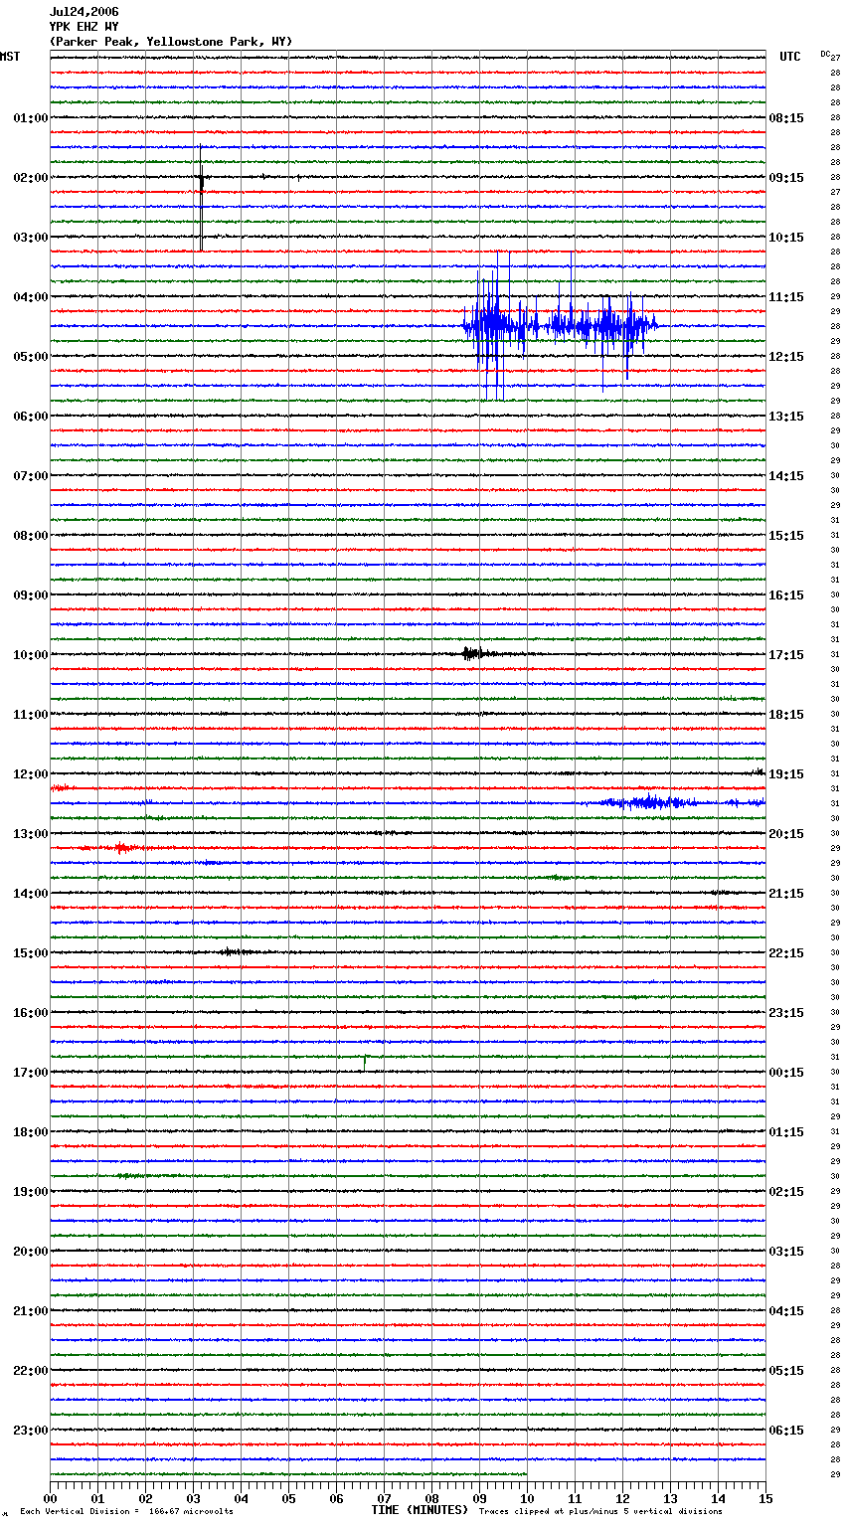Screen dimensions: 845x1525
Task: Select the 05:00 MST row label
Action: coord(30,357)
